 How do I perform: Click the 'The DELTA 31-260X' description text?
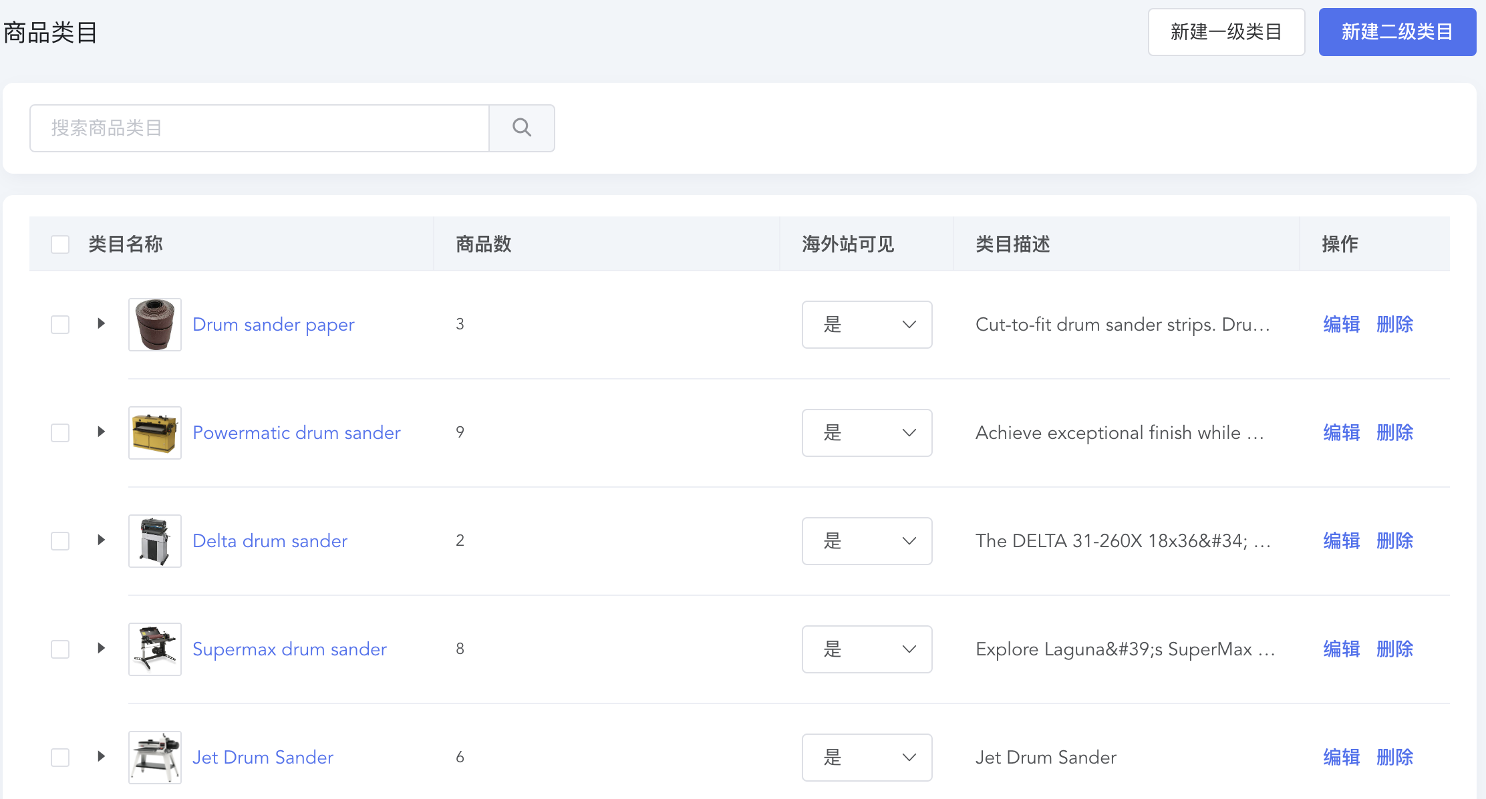1123,541
